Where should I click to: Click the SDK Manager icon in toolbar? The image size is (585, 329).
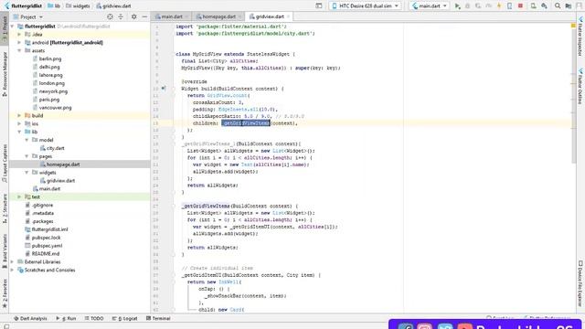point(545,6)
